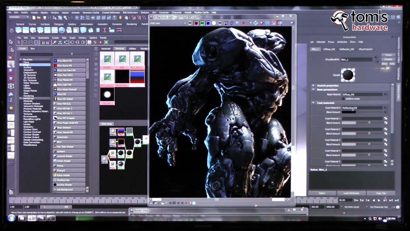
Task: Click the open scene folder icon
Action: point(38,17)
